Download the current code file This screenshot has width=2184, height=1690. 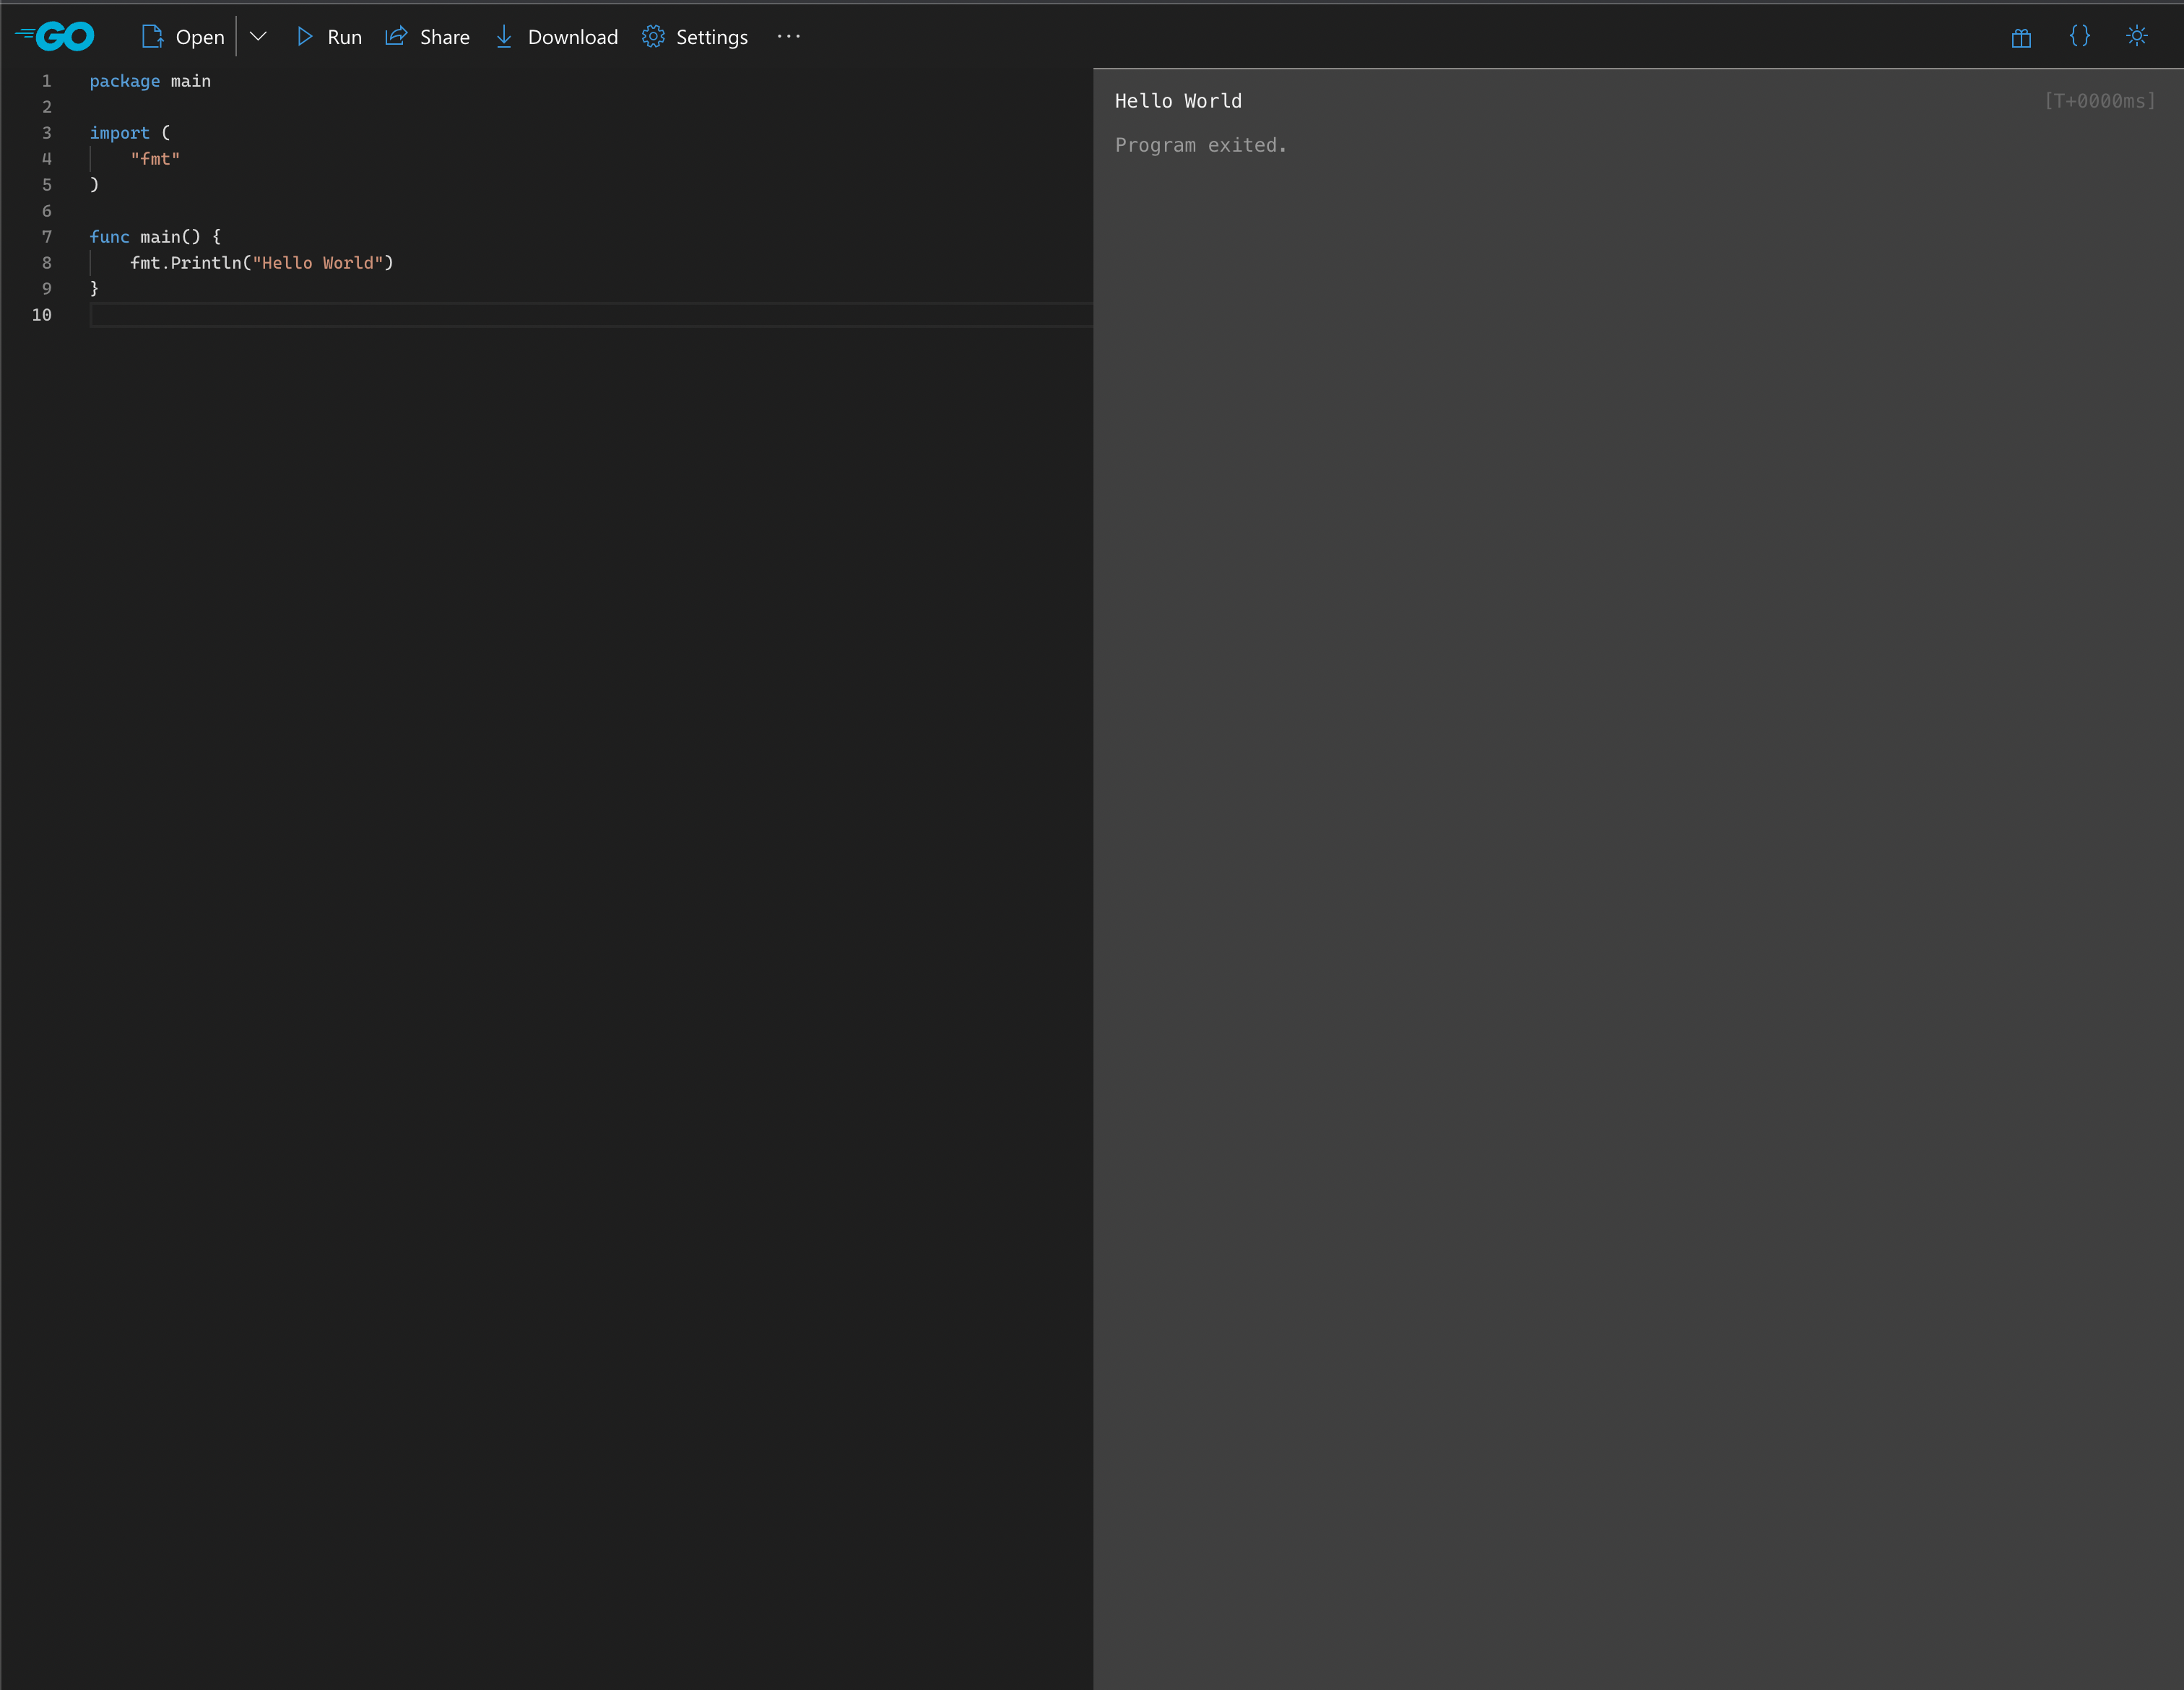pos(557,37)
